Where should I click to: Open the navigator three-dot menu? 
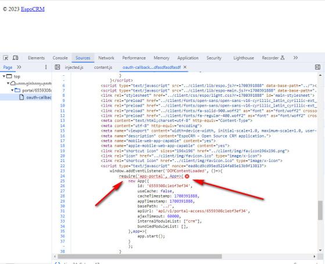pos(46,67)
